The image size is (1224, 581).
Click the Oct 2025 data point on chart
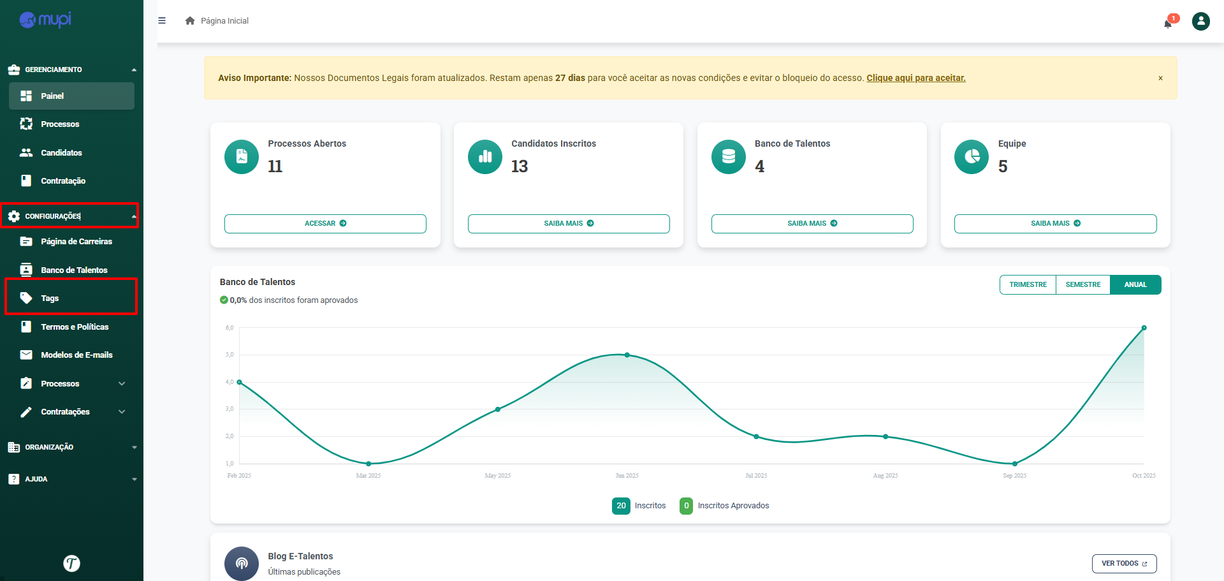pyautogui.click(x=1144, y=328)
